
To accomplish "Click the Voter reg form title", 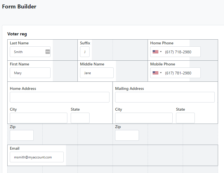I will 17,34.
